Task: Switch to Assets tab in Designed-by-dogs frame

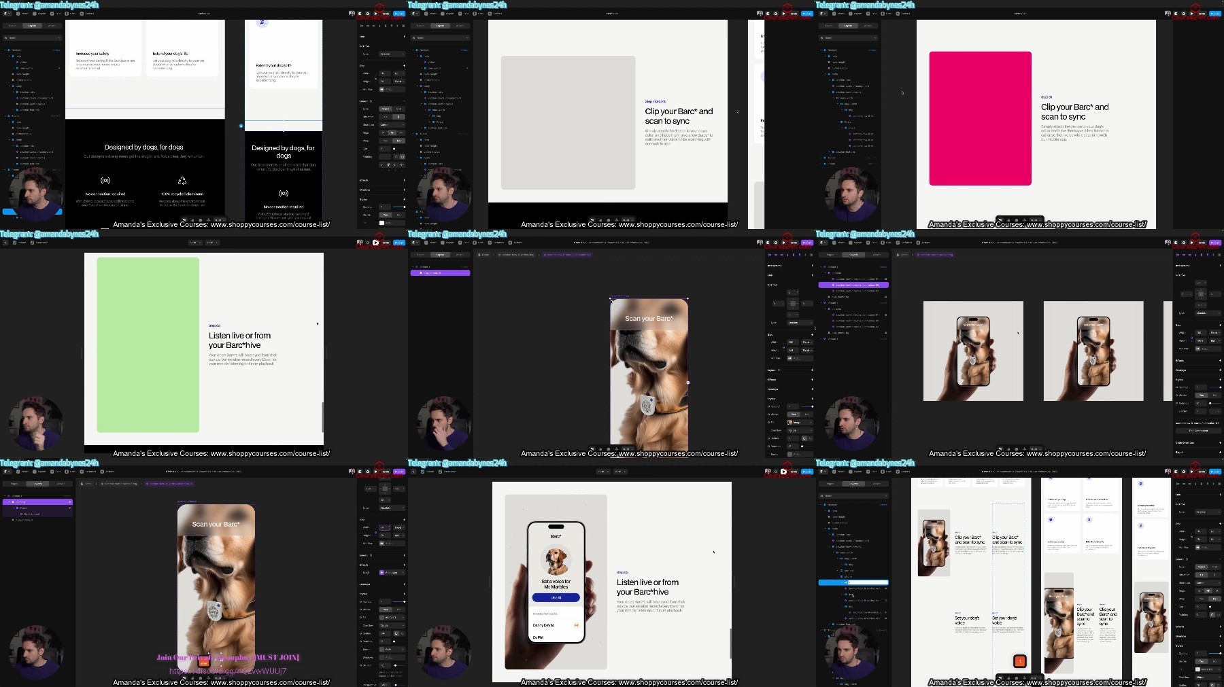Action: pos(52,26)
